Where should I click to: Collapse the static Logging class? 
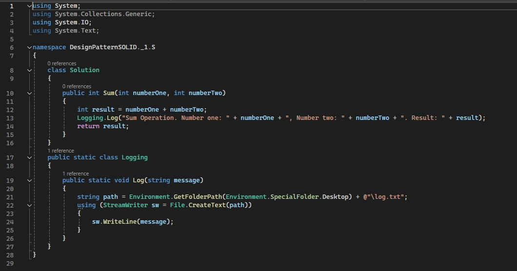pyautogui.click(x=29, y=157)
